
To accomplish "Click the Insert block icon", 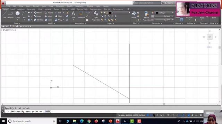I will (x=134, y=15).
